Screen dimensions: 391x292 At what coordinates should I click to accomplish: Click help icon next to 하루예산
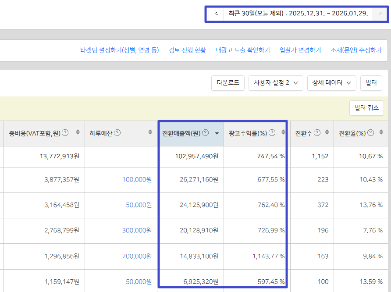pos(117,133)
